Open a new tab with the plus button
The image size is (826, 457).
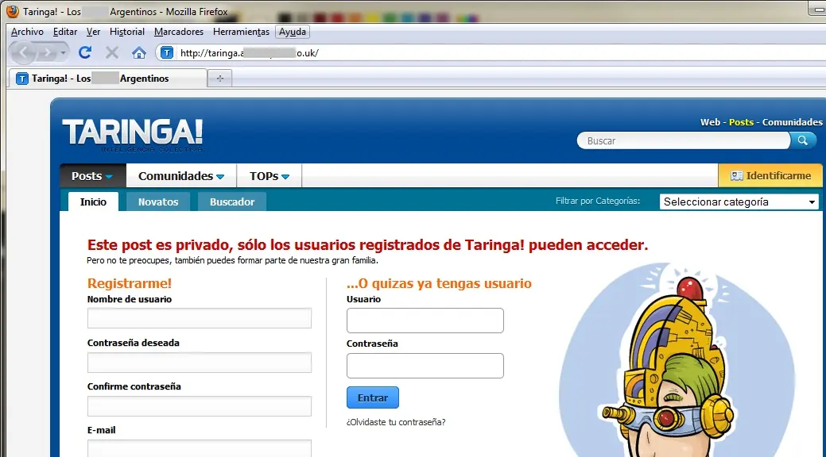point(220,79)
